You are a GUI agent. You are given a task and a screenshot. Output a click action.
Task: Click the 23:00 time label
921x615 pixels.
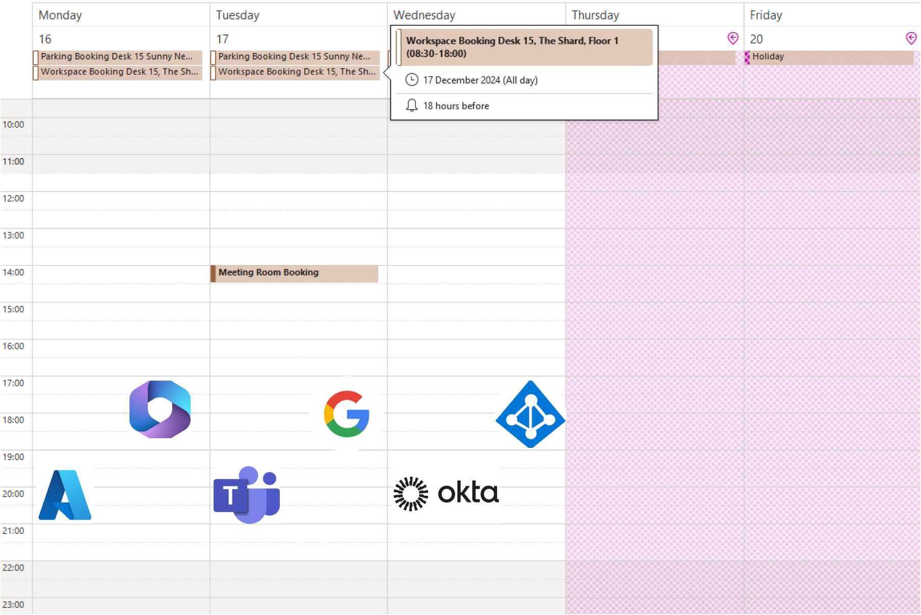coord(13,605)
